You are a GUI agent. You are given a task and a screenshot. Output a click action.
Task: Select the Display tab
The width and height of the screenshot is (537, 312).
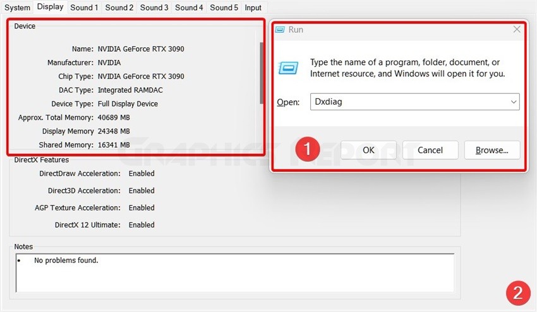point(50,7)
